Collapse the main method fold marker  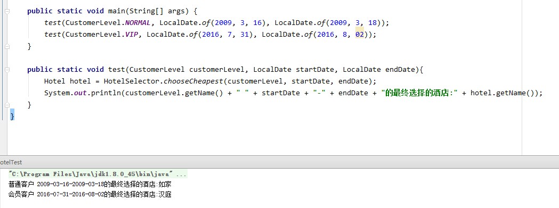[x=7, y=11]
